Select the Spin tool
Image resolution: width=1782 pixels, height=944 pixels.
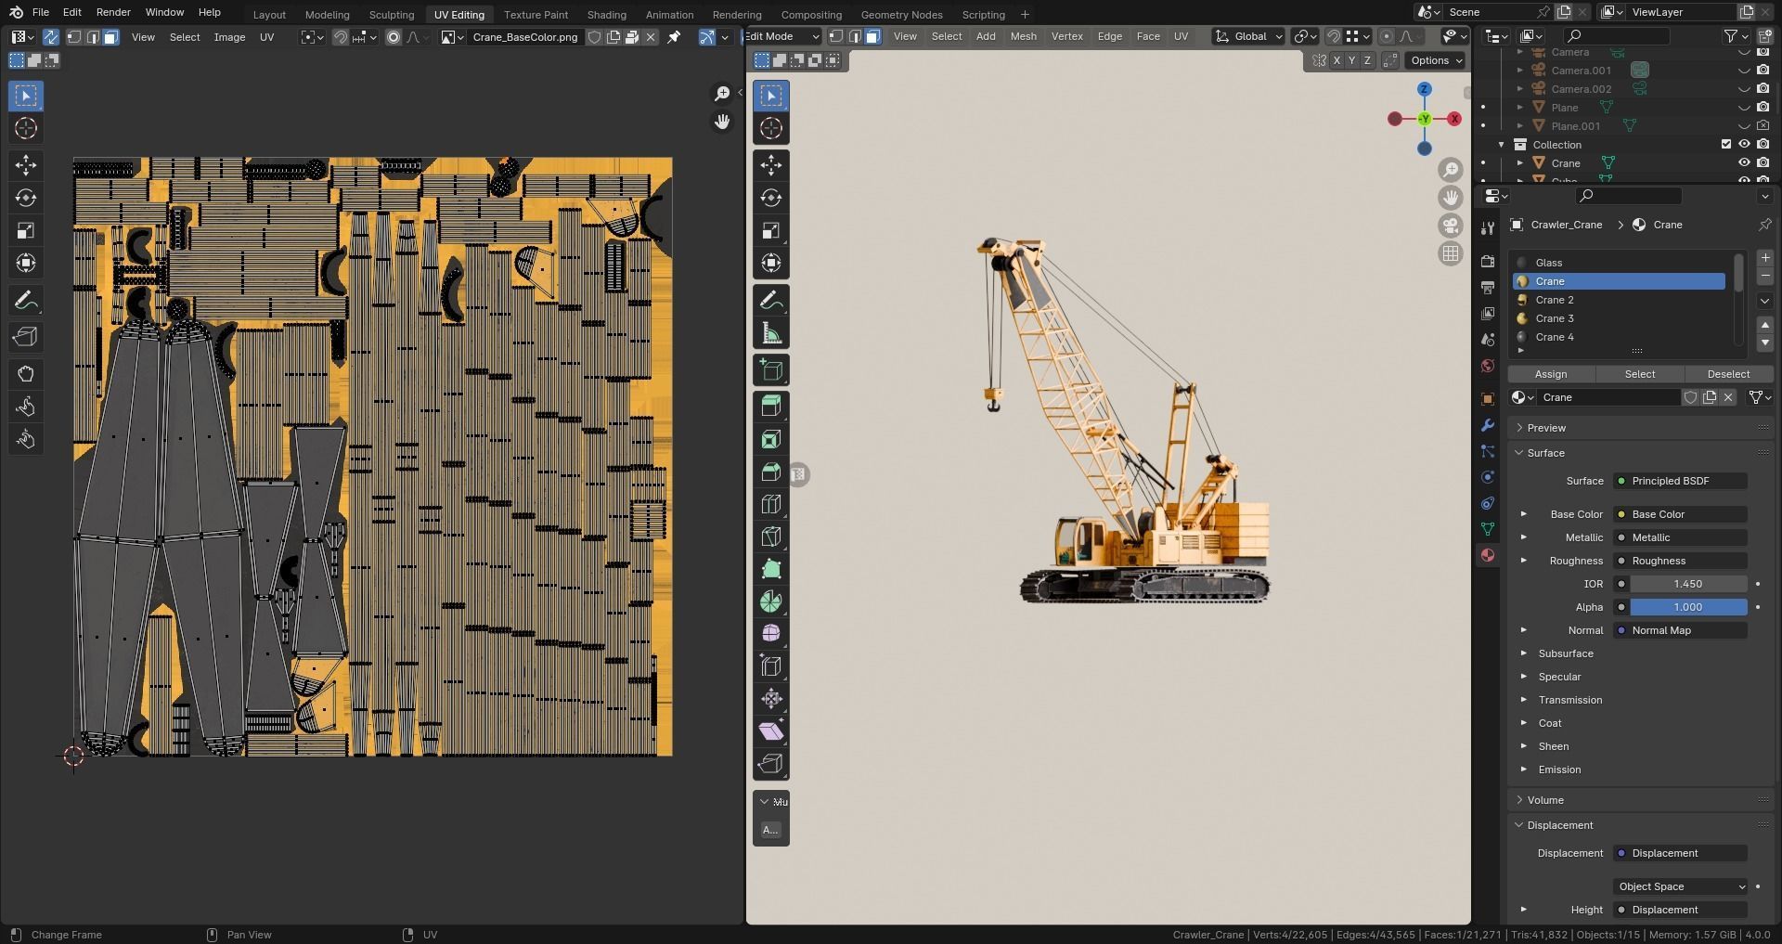pyautogui.click(x=771, y=601)
